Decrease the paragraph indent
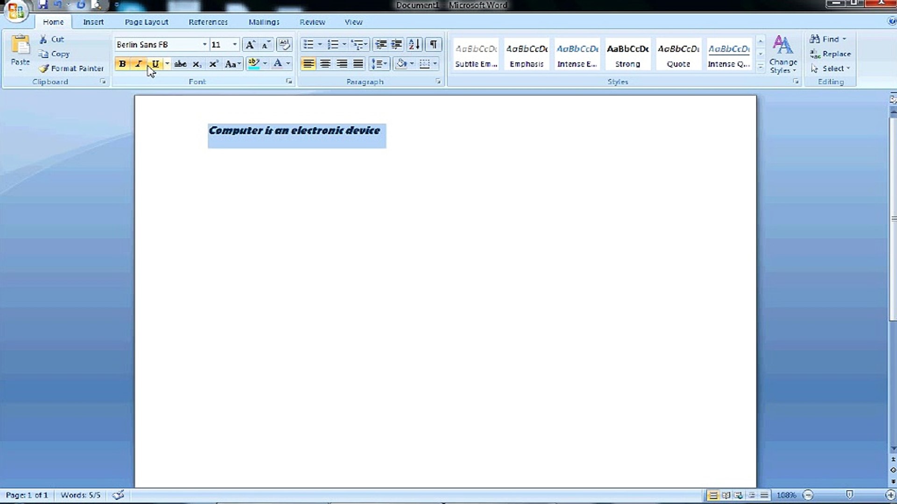Viewport: 897px width, 504px height. tap(381, 44)
